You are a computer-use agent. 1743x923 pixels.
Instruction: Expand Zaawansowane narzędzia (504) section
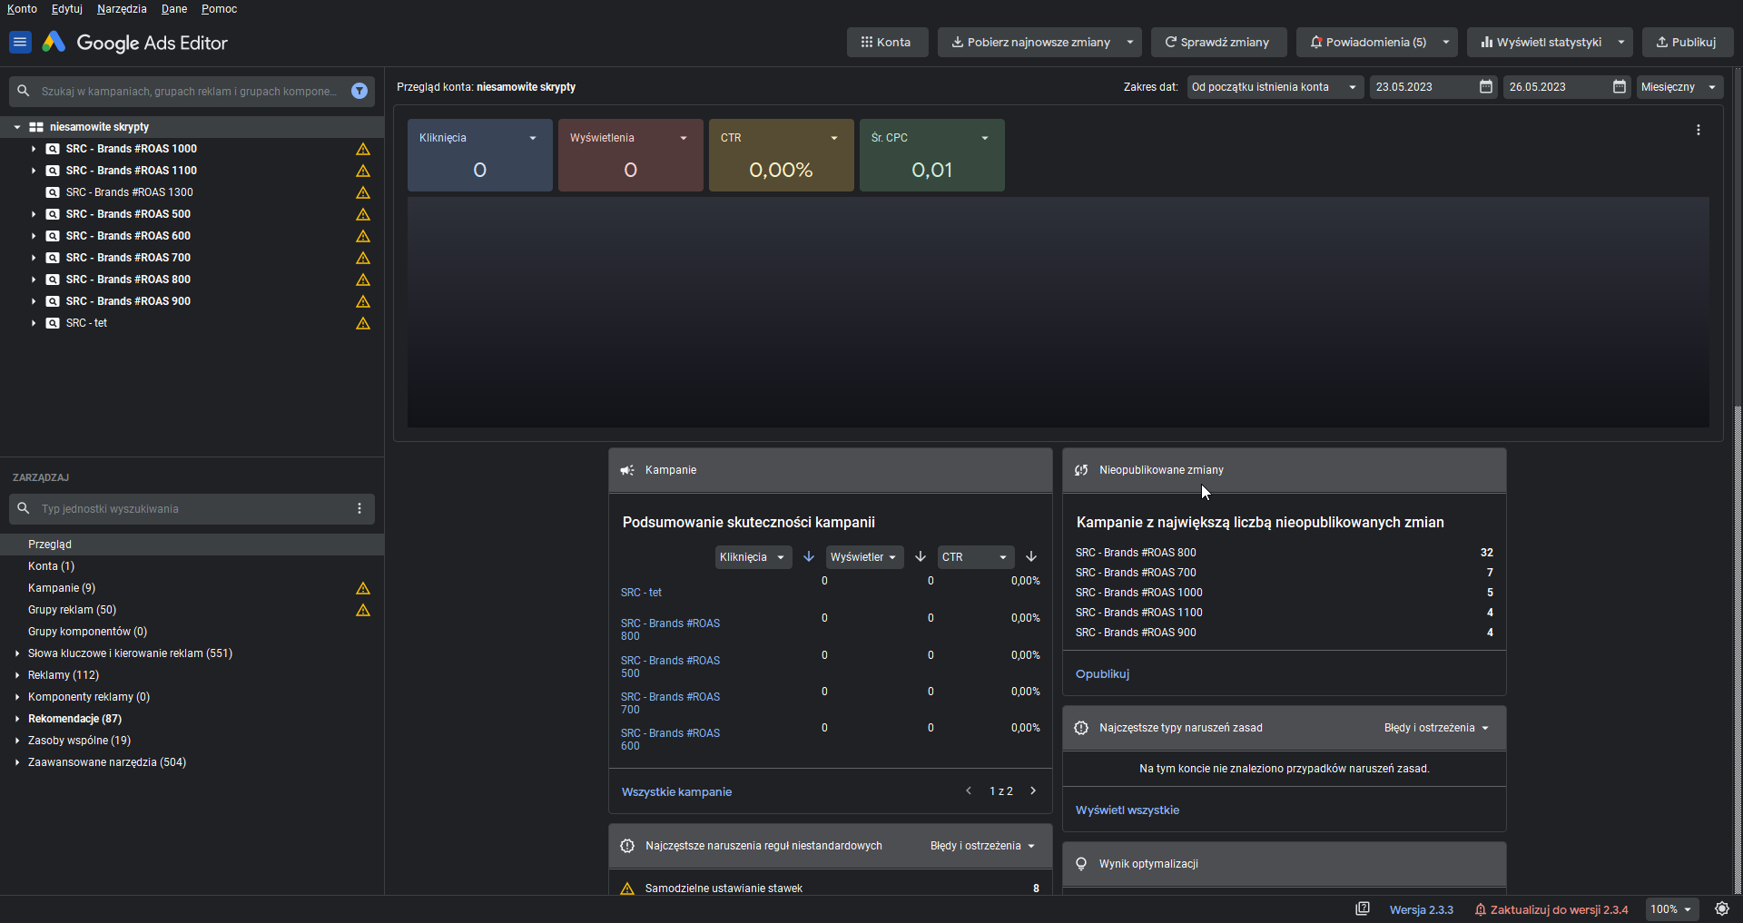coord(17,762)
